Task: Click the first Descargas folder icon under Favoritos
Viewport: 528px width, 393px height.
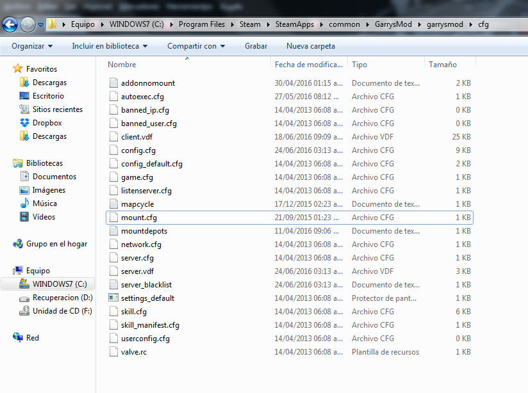Action: pos(24,82)
